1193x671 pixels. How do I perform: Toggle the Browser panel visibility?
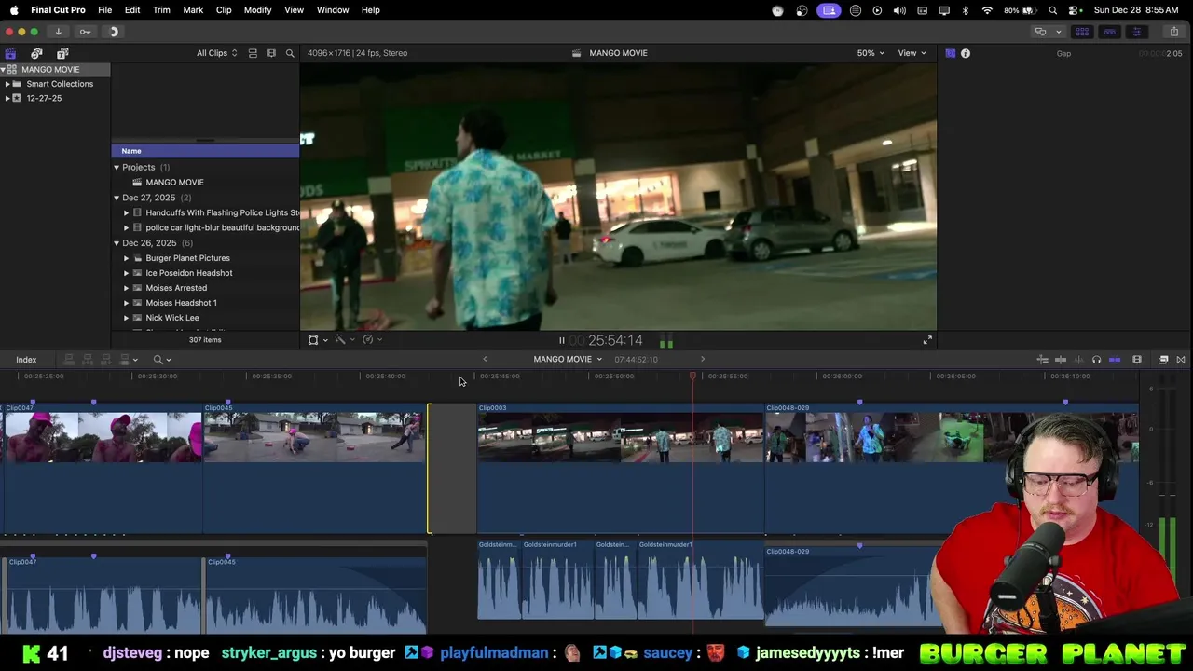coord(1082,32)
